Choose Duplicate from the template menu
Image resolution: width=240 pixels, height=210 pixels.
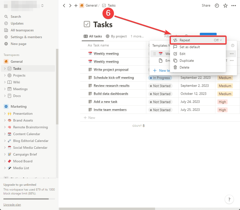pyautogui.click(x=187, y=61)
